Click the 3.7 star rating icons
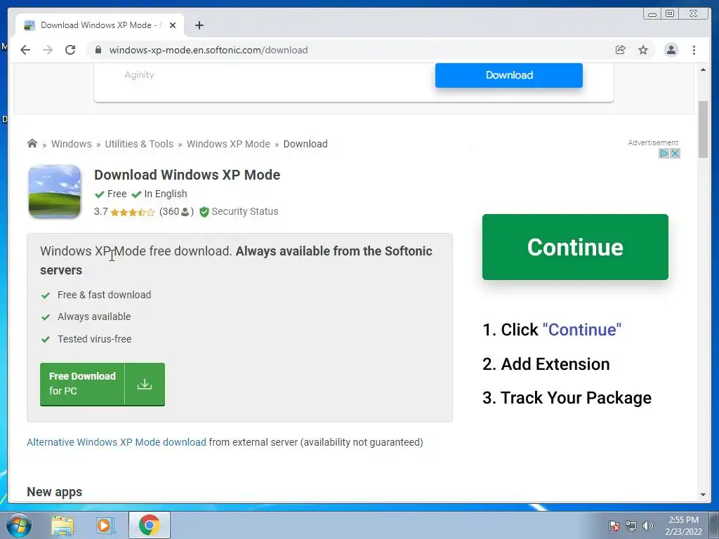The width and height of the screenshot is (719, 539). 133,212
